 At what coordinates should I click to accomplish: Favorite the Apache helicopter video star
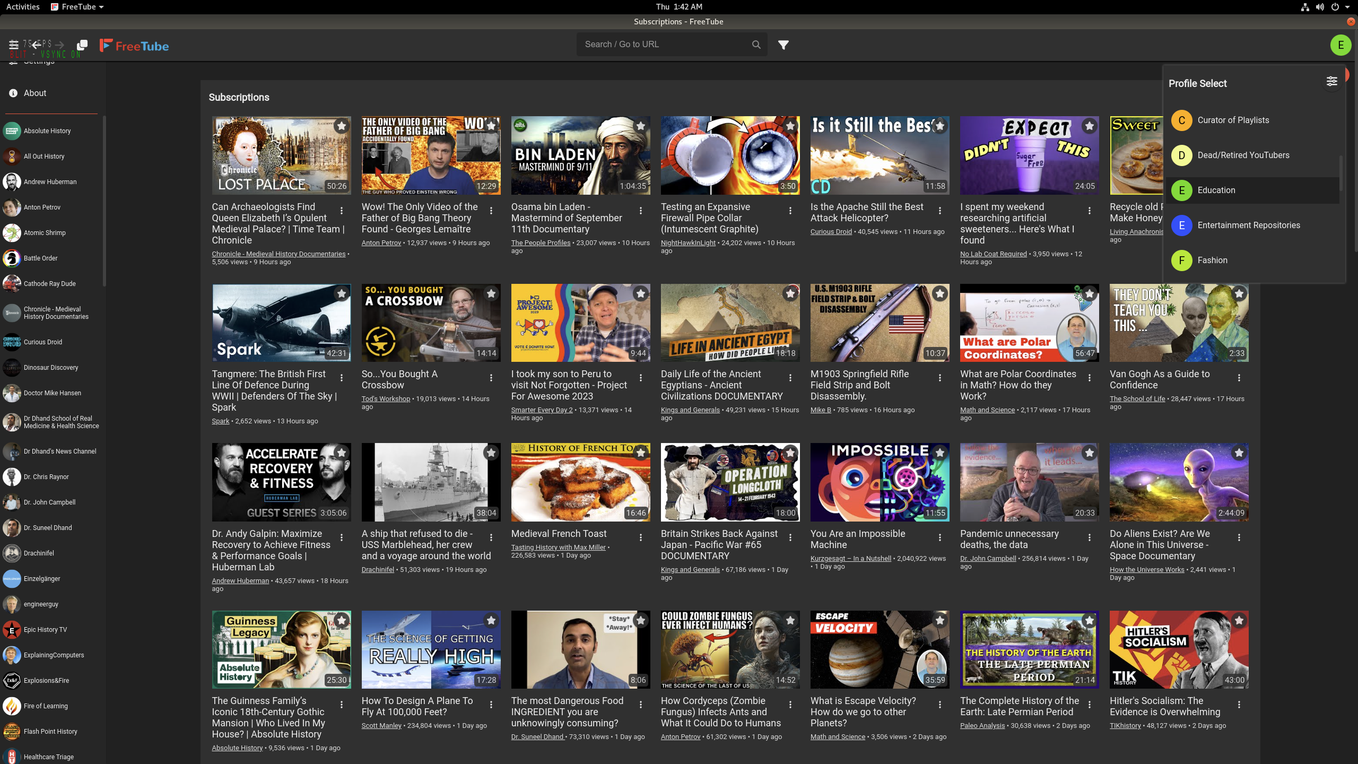pos(940,126)
